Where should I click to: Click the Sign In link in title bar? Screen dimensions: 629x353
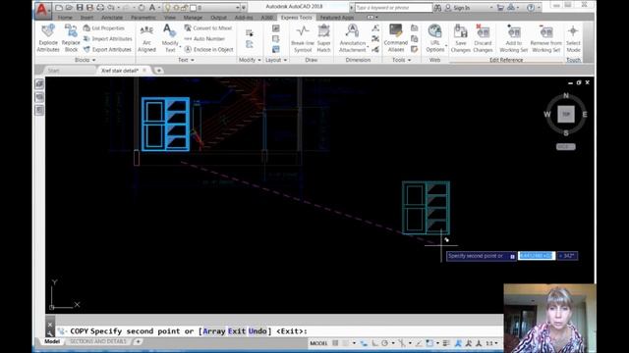tap(462, 8)
